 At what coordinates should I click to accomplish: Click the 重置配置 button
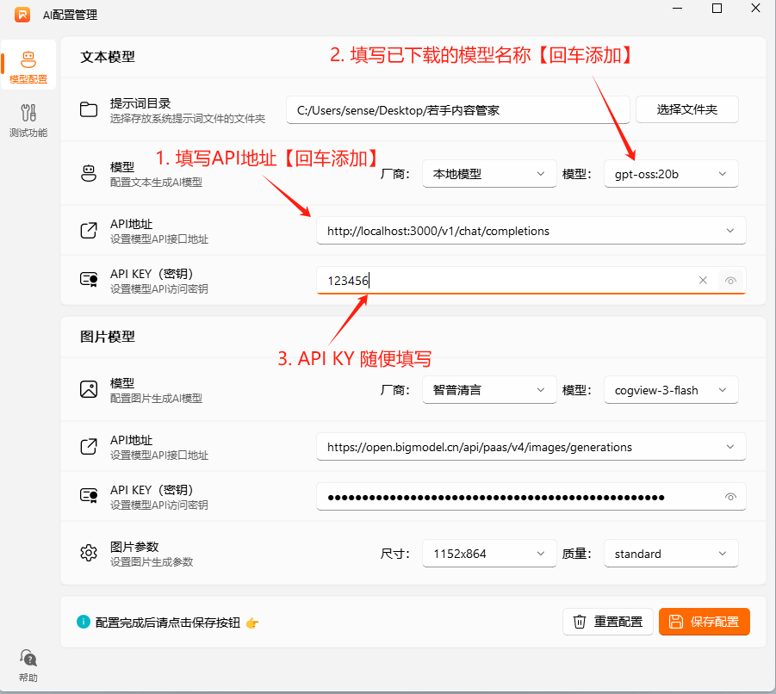(607, 622)
